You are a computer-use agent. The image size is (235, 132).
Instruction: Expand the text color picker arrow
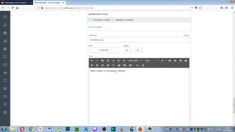[166, 60]
